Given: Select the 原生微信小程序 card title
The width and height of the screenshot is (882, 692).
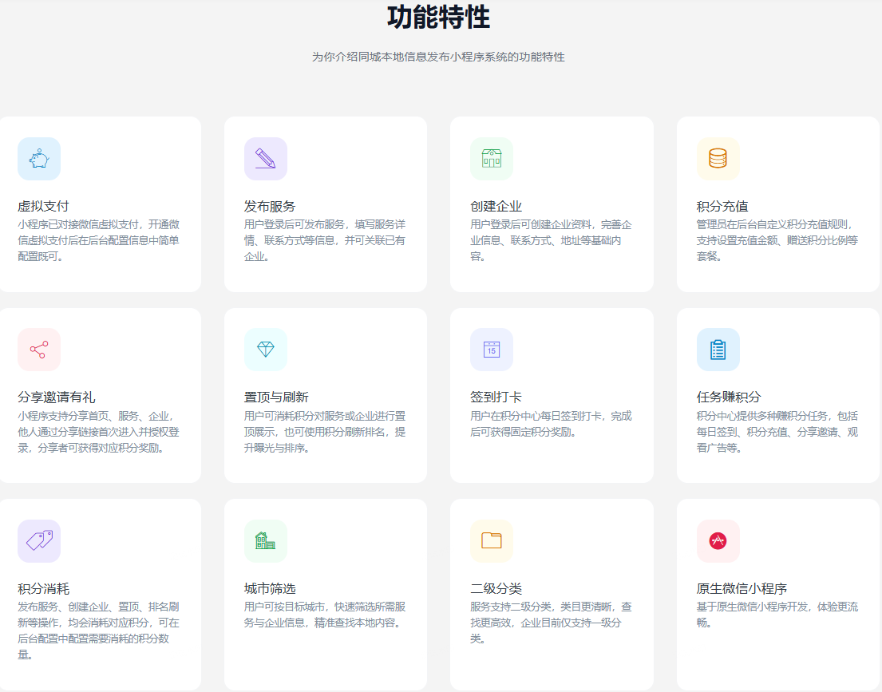Looking at the screenshot, I should (742, 589).
